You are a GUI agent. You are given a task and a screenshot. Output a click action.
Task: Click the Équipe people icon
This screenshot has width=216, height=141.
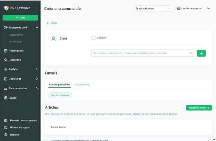6,98
